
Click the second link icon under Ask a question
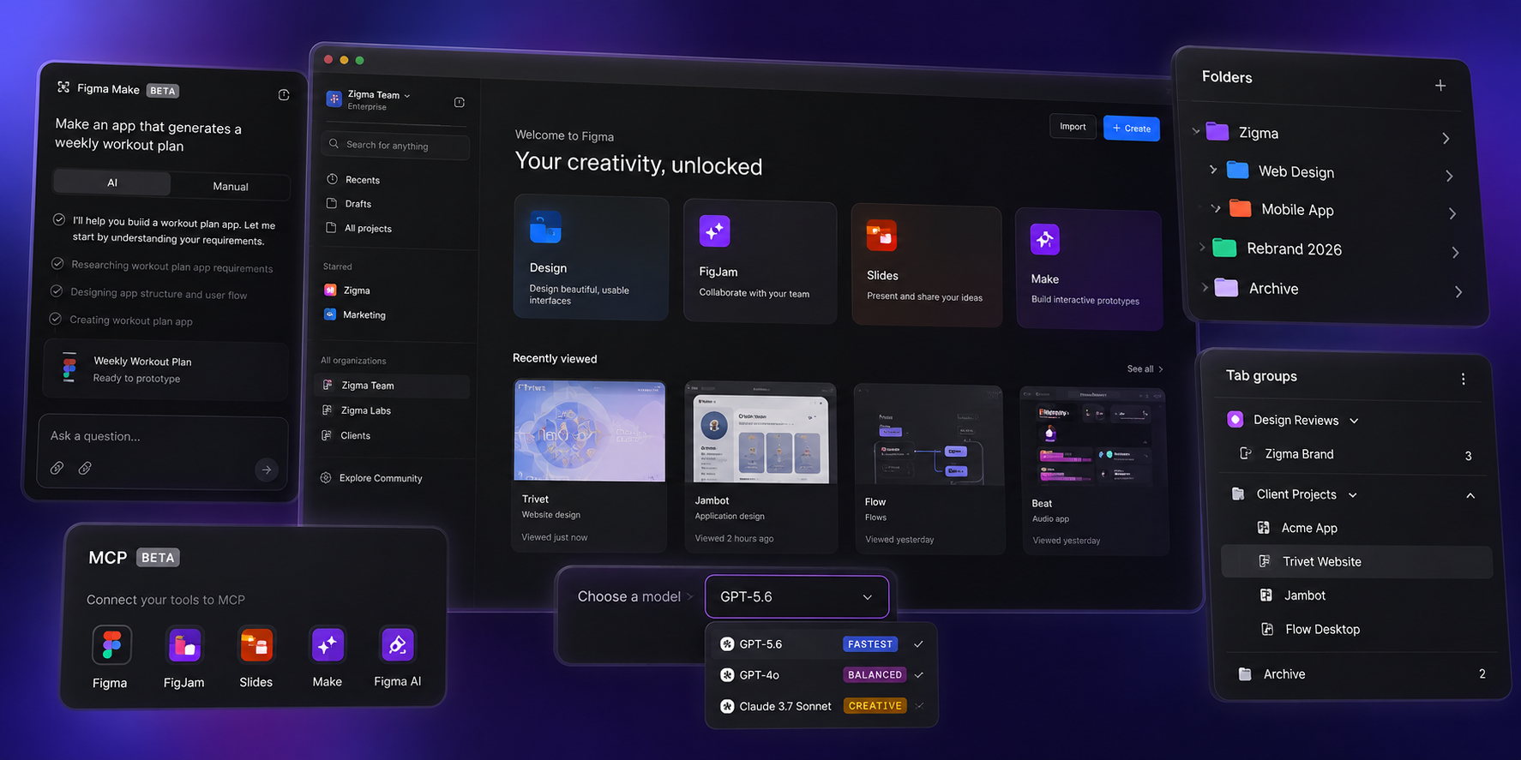85,468
